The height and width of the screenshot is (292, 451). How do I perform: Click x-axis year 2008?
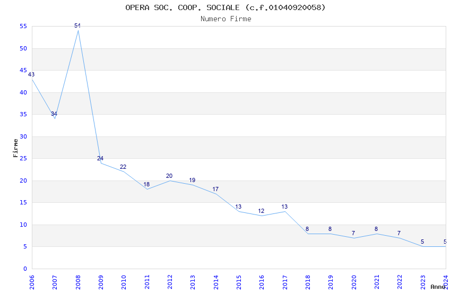pyautogui.click(x=78, y=282)
